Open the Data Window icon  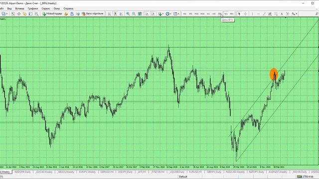tap(19, 14)
